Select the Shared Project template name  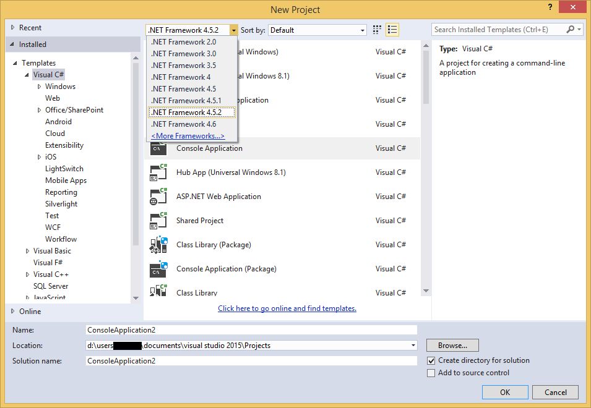point(200,221)
